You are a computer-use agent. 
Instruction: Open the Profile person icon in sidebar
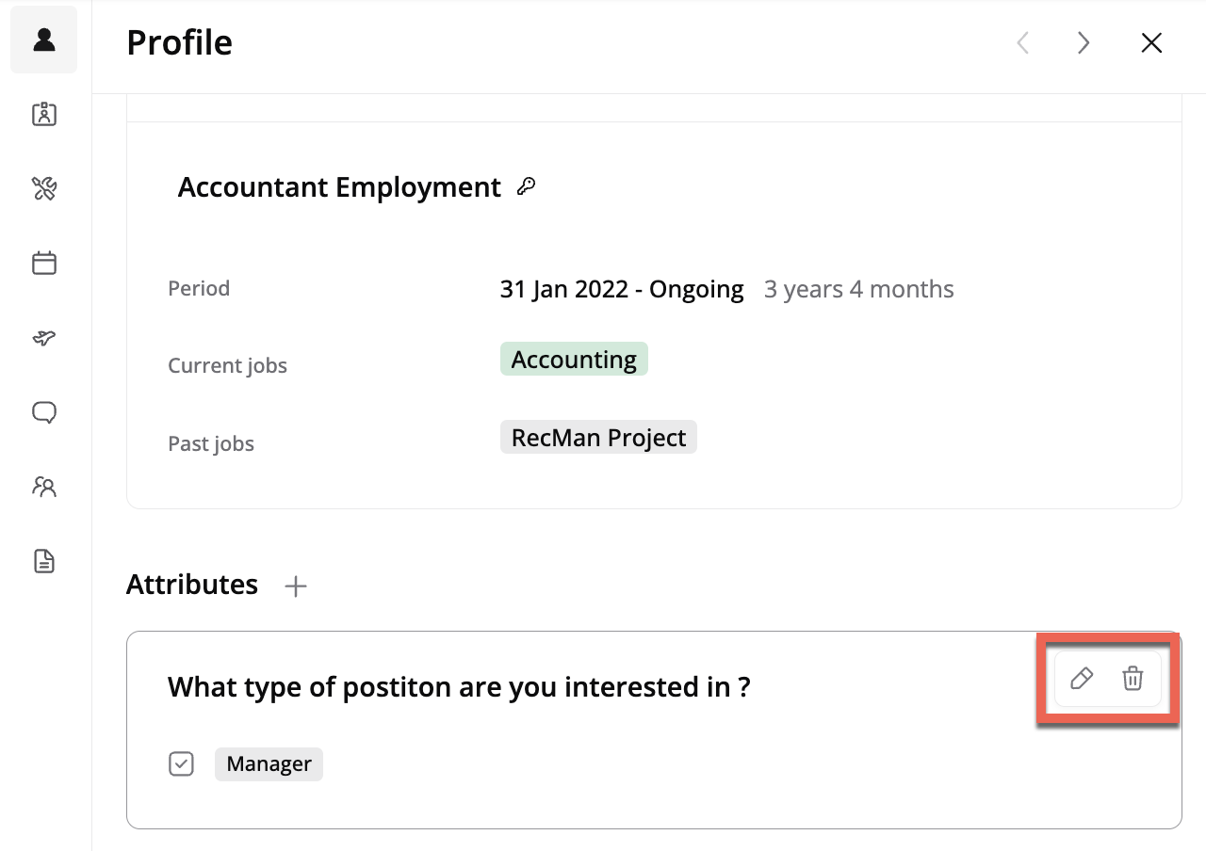click(44, 40)
